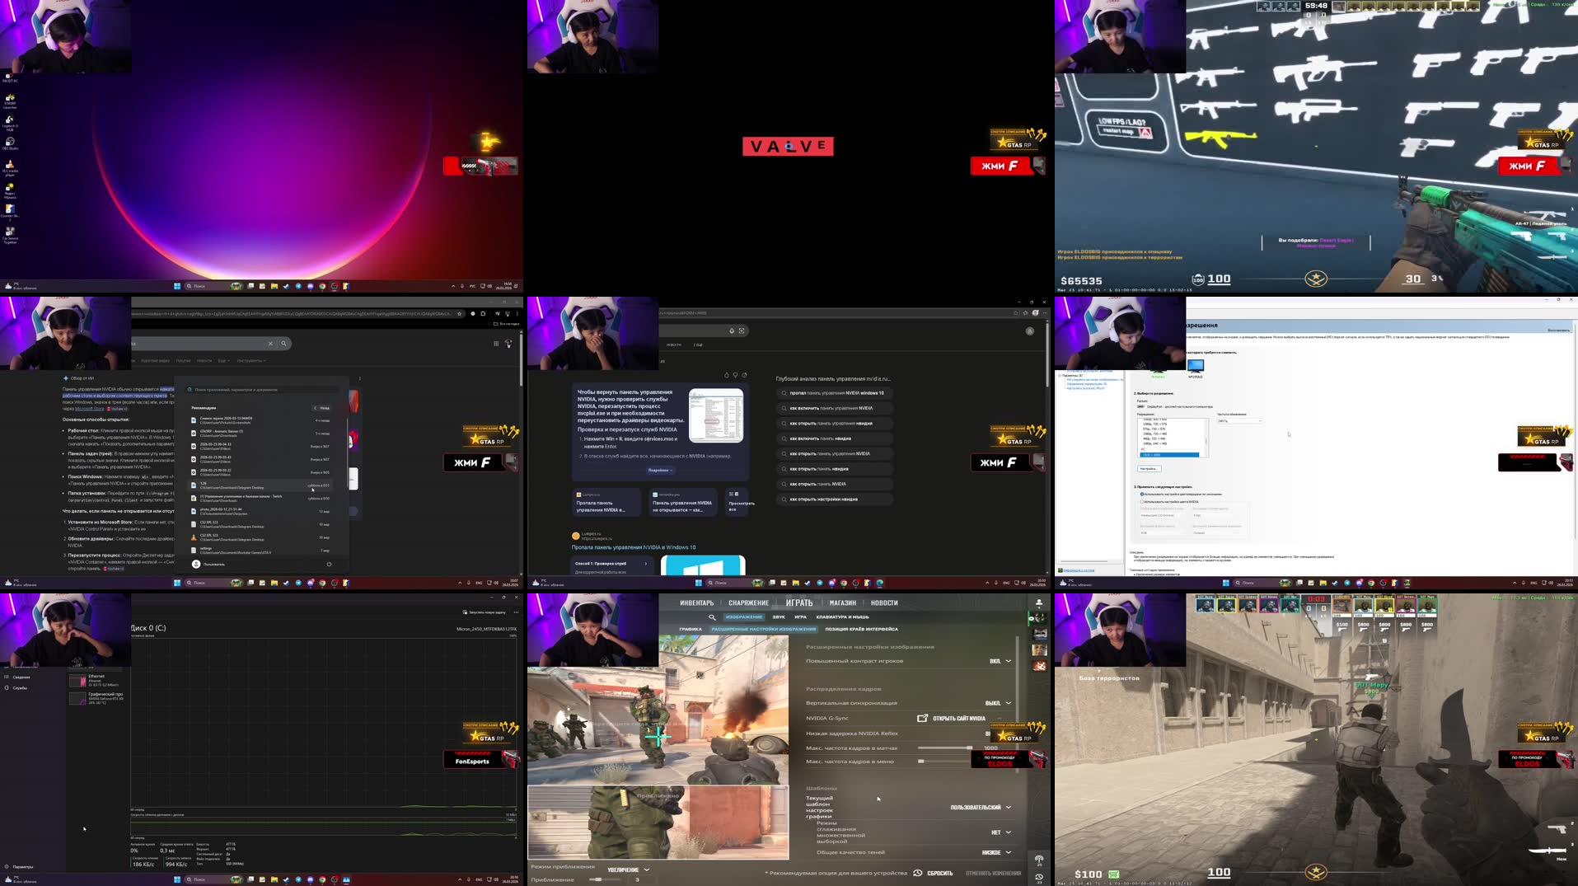Click the microphone voice search icon
The width and height of the screenshot is (1578, 886).
tap(732, 330)
